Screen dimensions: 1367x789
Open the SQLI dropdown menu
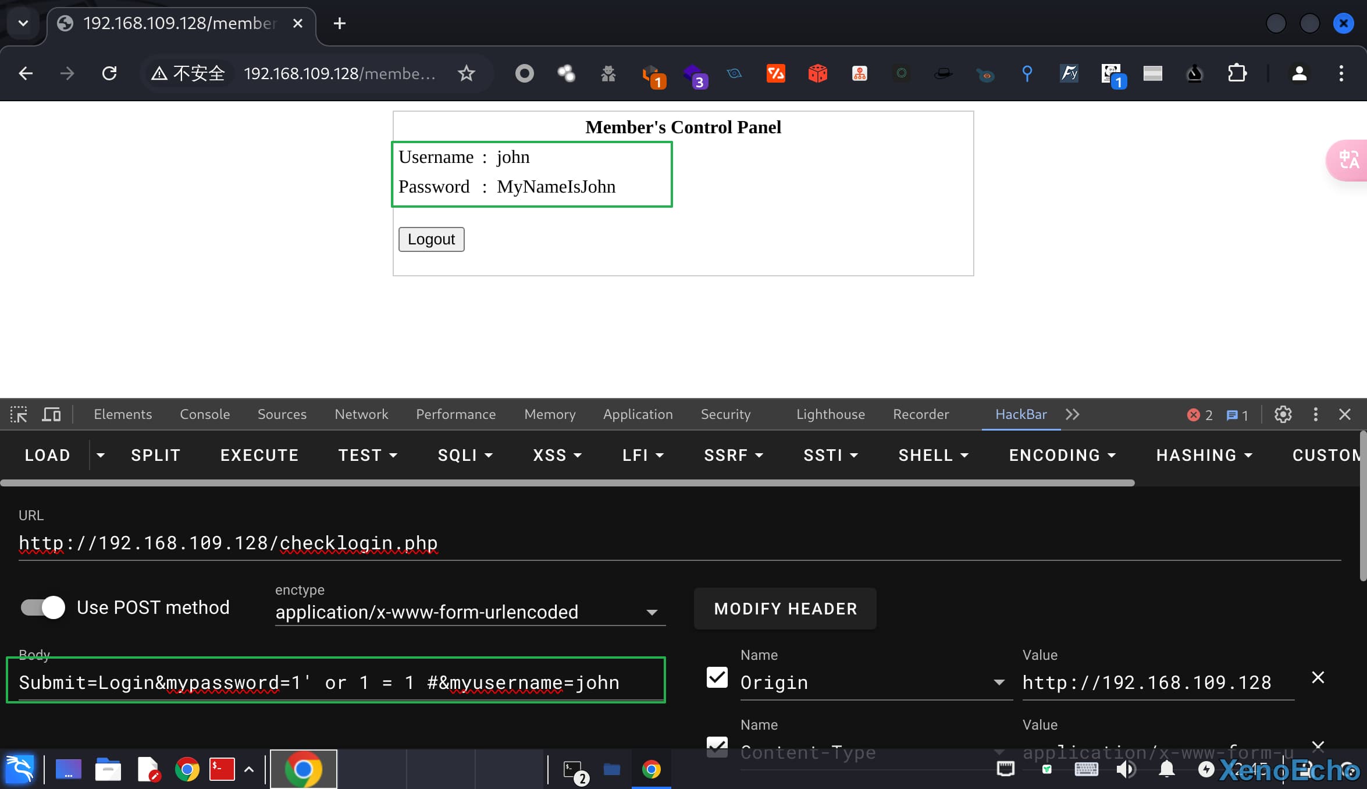pos(465,455)
